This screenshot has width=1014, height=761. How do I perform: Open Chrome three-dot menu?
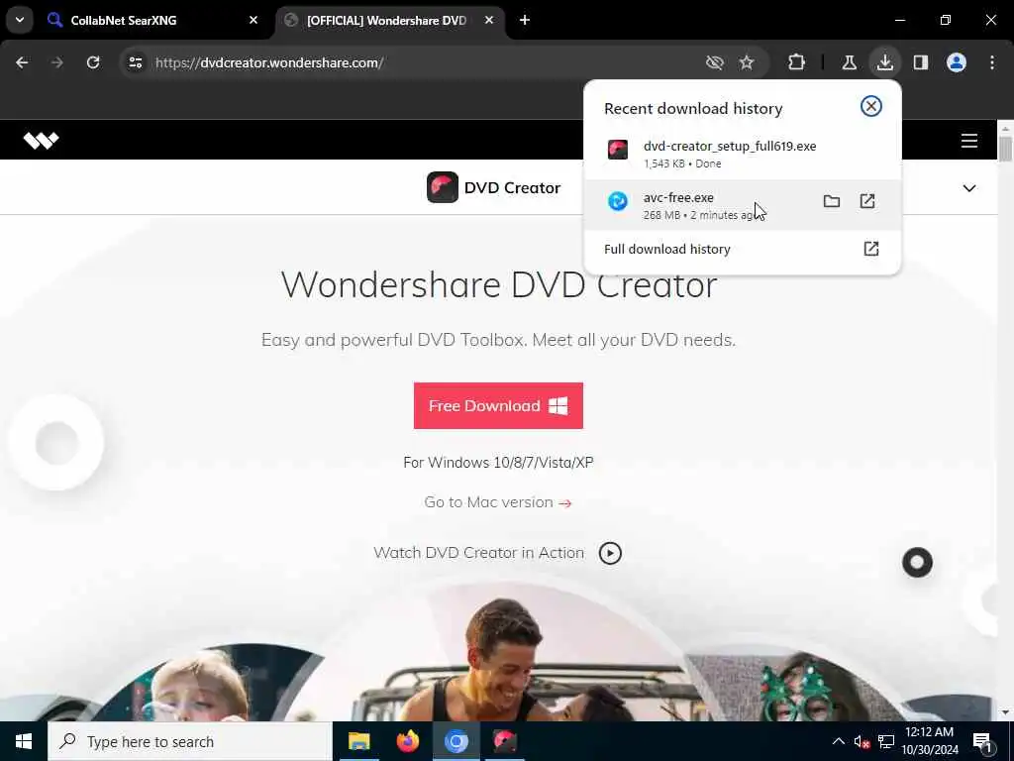992,62
